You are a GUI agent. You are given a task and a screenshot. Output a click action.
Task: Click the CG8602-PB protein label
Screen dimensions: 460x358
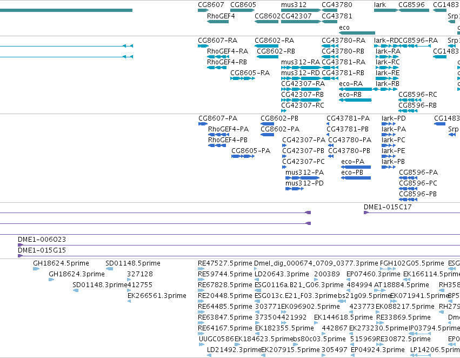pyautogui.click(x=279, y=118)
